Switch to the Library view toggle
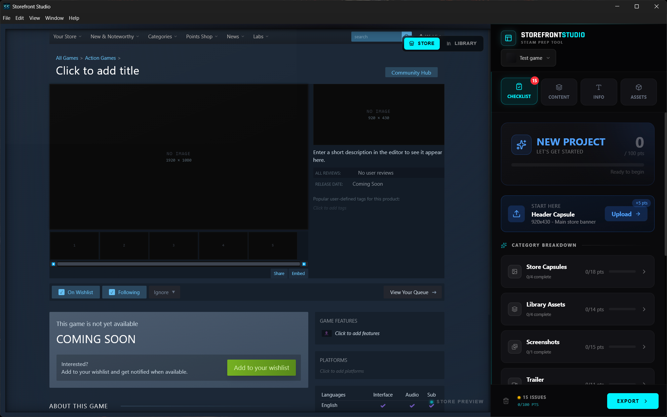The height and width of the screenshot is (417, 667). tap(462, 43)
